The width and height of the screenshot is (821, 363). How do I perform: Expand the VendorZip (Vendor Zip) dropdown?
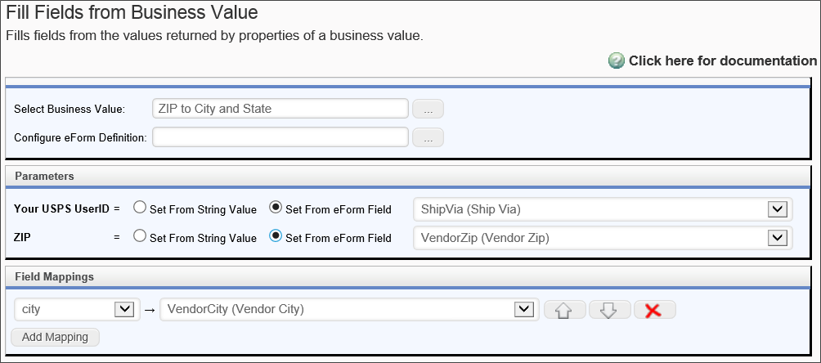(x=777, y=238)
